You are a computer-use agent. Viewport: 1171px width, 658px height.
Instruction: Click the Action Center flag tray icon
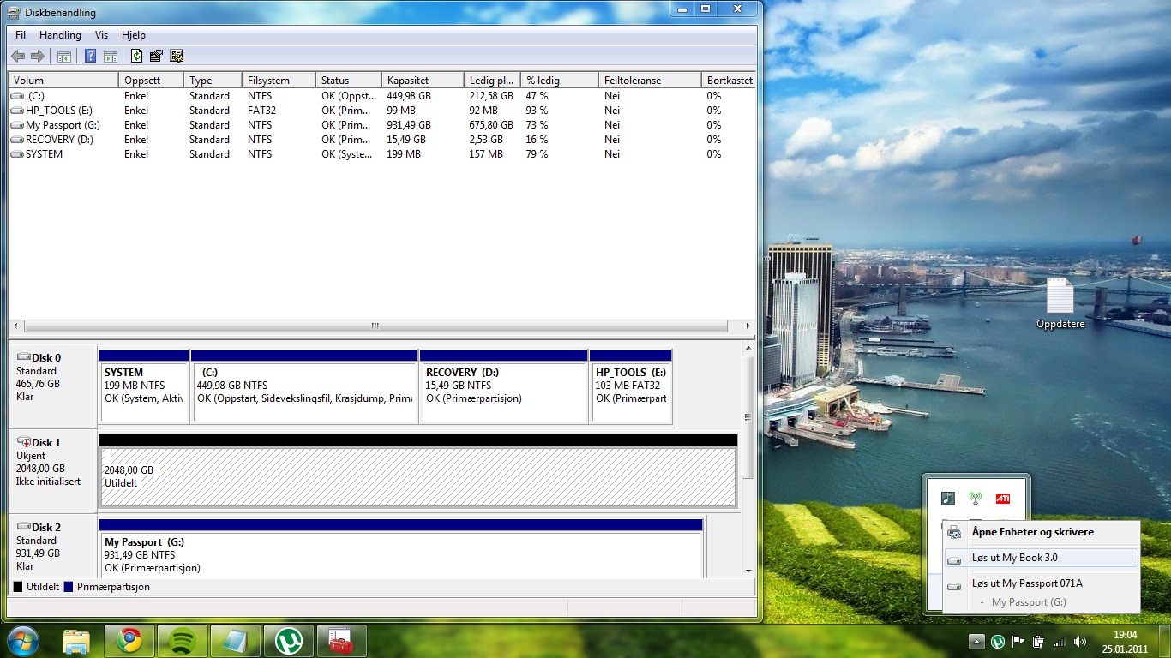coord(1018,641)
